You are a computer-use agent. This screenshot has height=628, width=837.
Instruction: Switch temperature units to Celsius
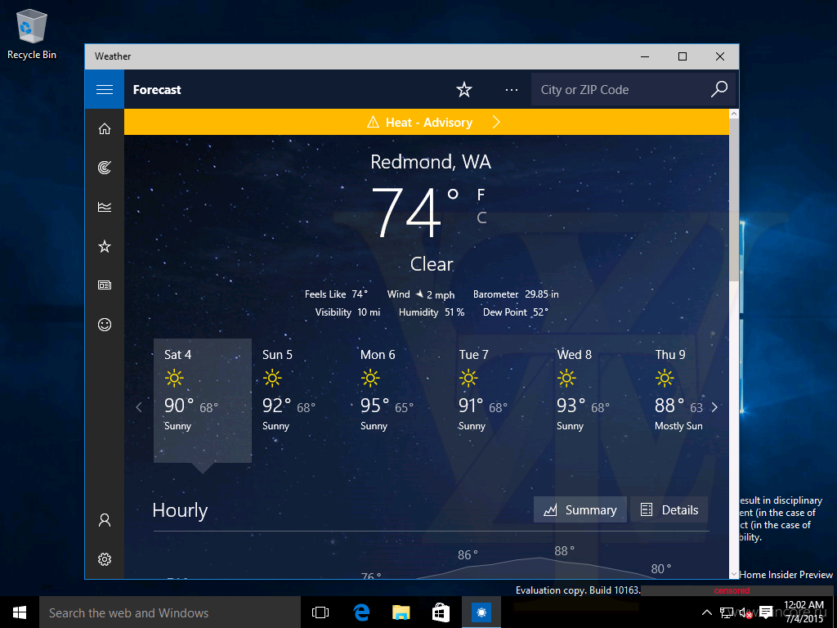point(481,218)
